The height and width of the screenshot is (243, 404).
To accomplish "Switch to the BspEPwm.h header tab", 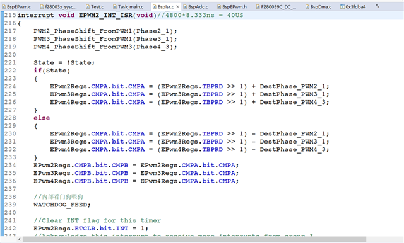I will click(x=232, y=7).
